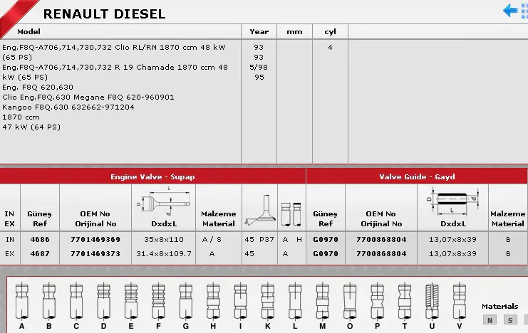Toggle the N material button
The height and width of the screenshot is (333, 528).
[x=490, y=320]
